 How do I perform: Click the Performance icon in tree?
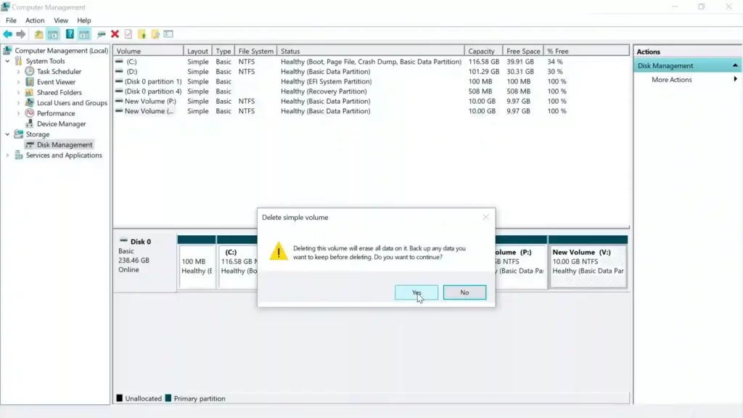coord(29,113)
